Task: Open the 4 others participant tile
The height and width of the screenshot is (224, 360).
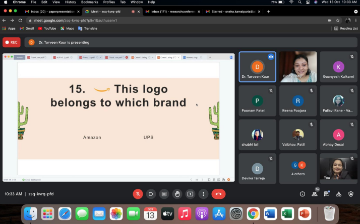Action: [x=298, y=169]
